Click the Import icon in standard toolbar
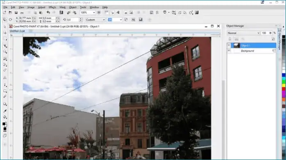The width and height of the screenshot is (286, 160). (x=68, y=13)
